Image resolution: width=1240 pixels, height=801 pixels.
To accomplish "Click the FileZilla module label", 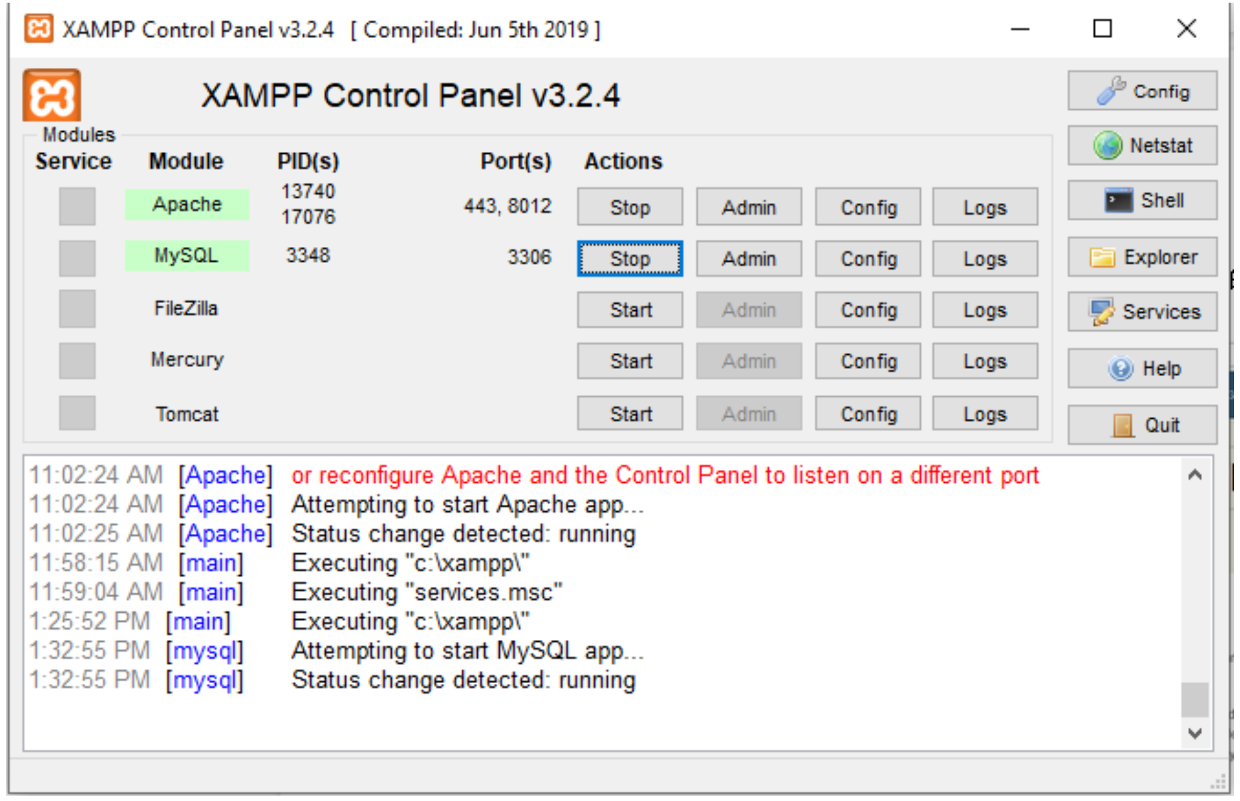I will (186, 308).
